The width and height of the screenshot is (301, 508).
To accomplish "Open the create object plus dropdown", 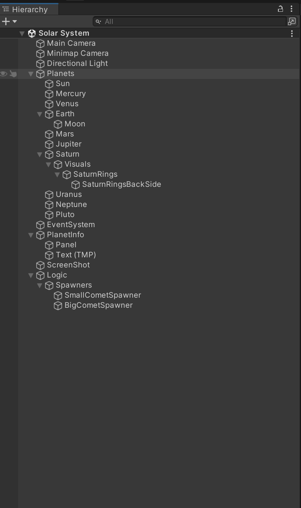I will pyautogui.click(x=9, y=21).
